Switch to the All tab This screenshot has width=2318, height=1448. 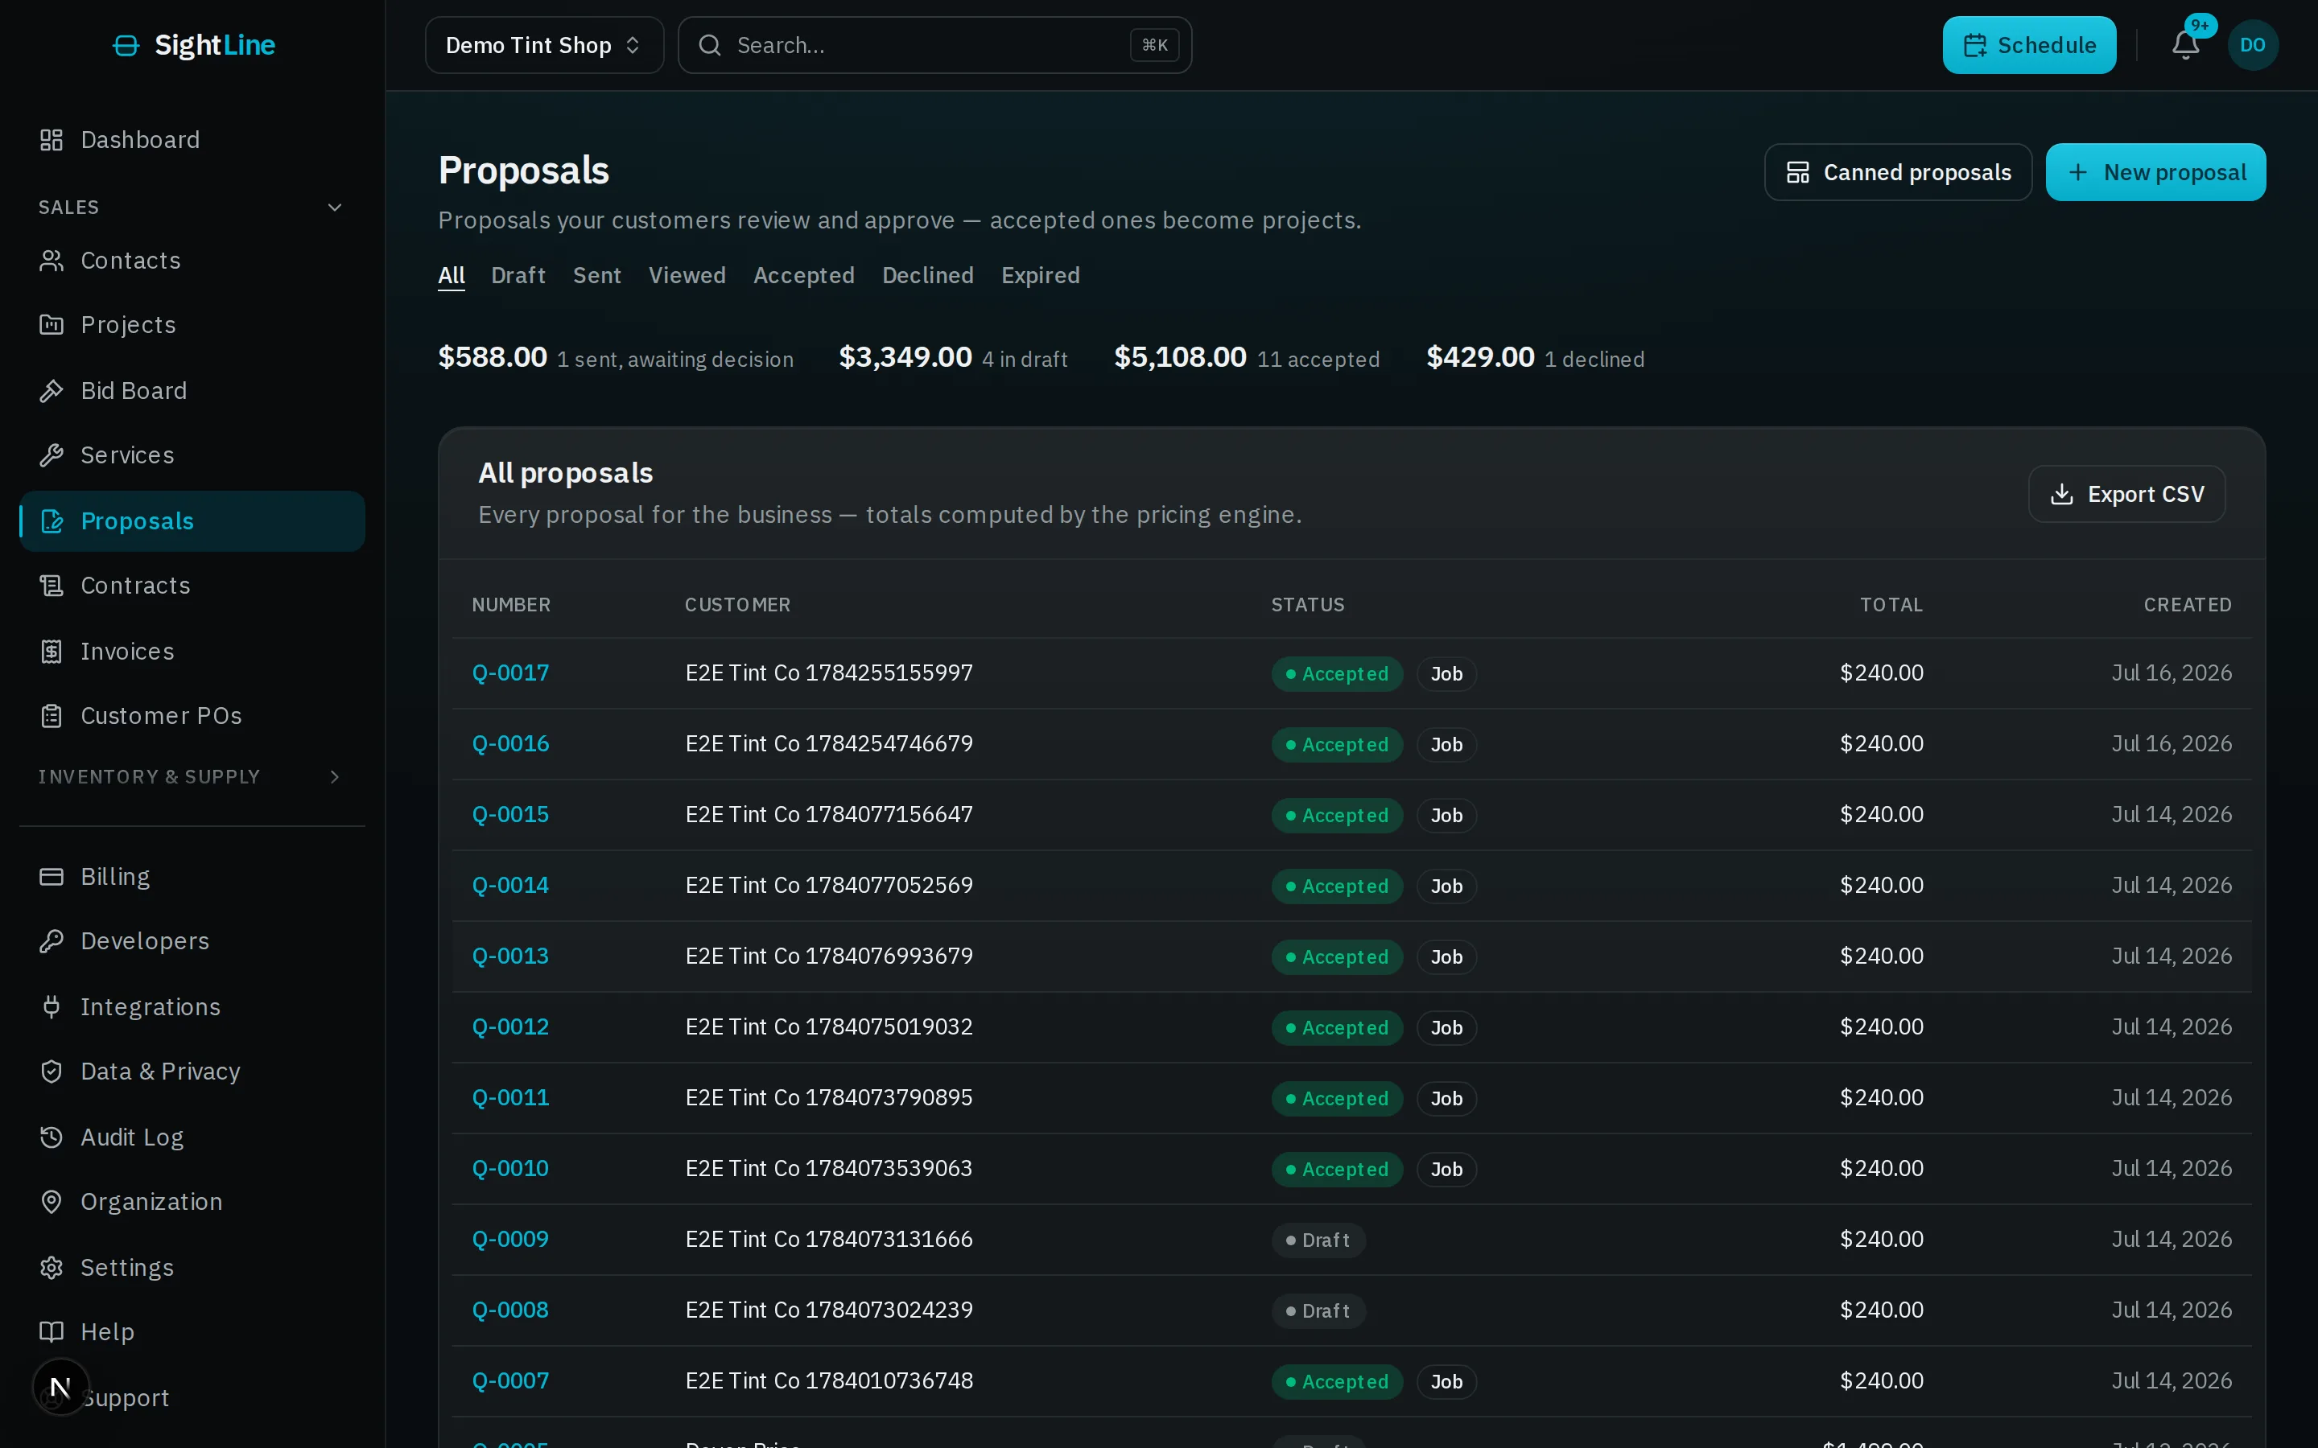click(452, 276)
